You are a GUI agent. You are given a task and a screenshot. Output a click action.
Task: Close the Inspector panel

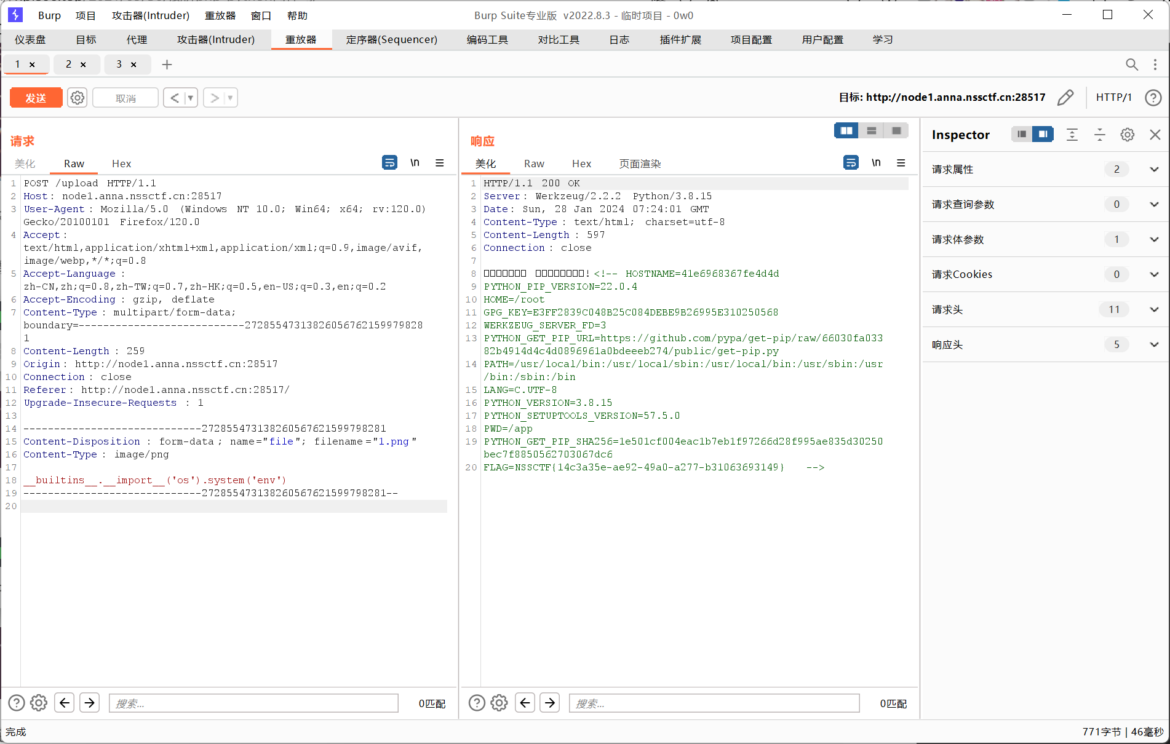[1155, 135]
